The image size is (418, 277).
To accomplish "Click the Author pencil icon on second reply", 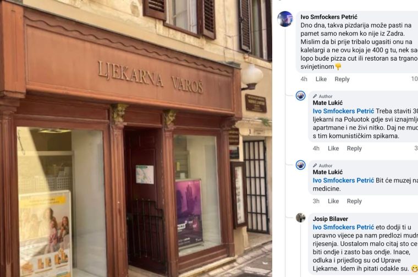I will 315,165.
